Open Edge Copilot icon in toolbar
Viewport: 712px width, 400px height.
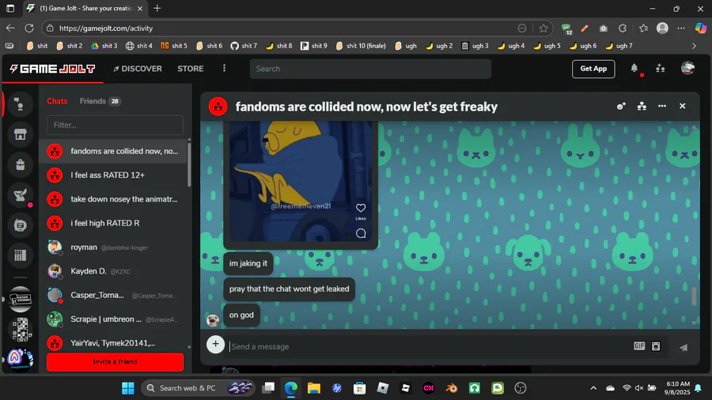701,28
